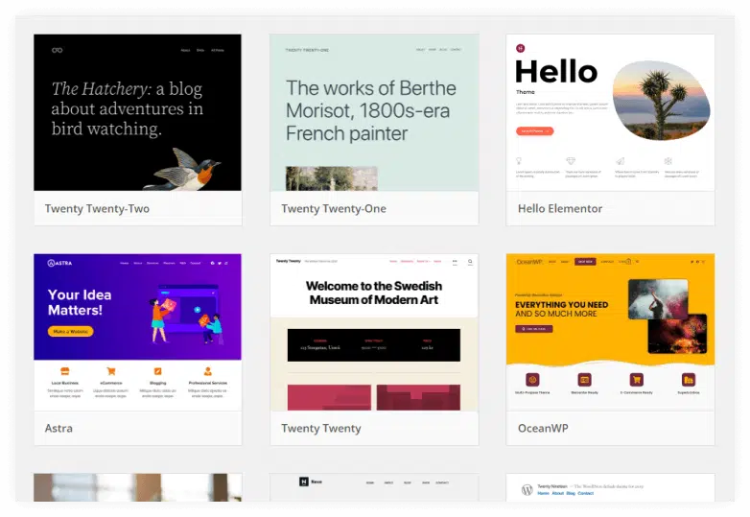Select the Hatchery bird-watching blog headline
The height and width of the screenshot is (517, 750).
point(128,108)
